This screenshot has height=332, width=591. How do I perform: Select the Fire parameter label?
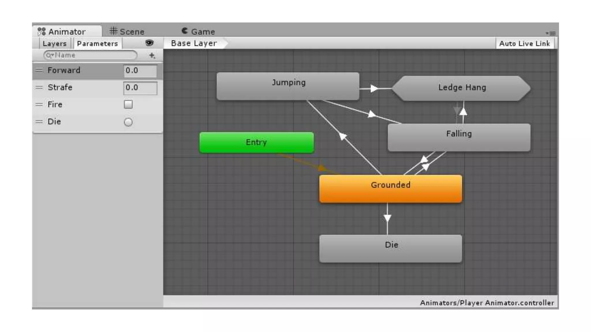[x=55, y=104]
